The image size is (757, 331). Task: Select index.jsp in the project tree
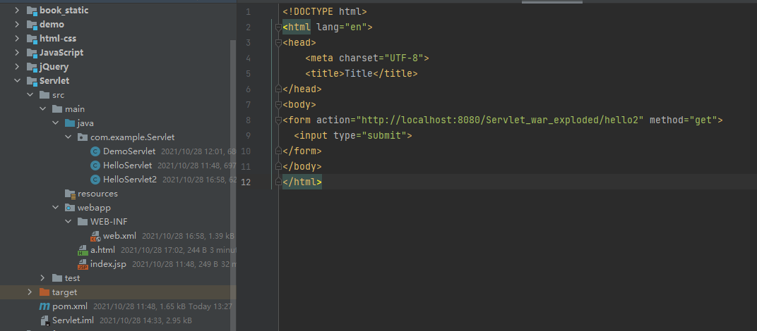point(108,264)
